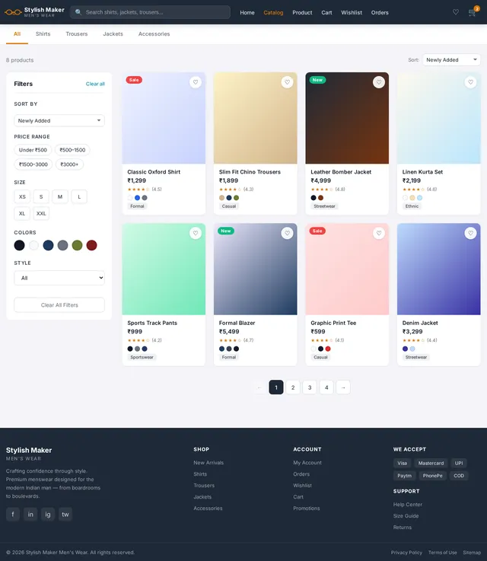
Task: Open the Size Guide footer link
Action: pyautogui.click(x=406, y=516)
